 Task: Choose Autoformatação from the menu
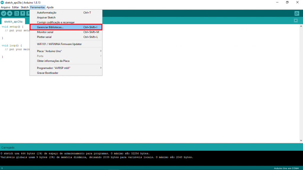tap(47, 13)
